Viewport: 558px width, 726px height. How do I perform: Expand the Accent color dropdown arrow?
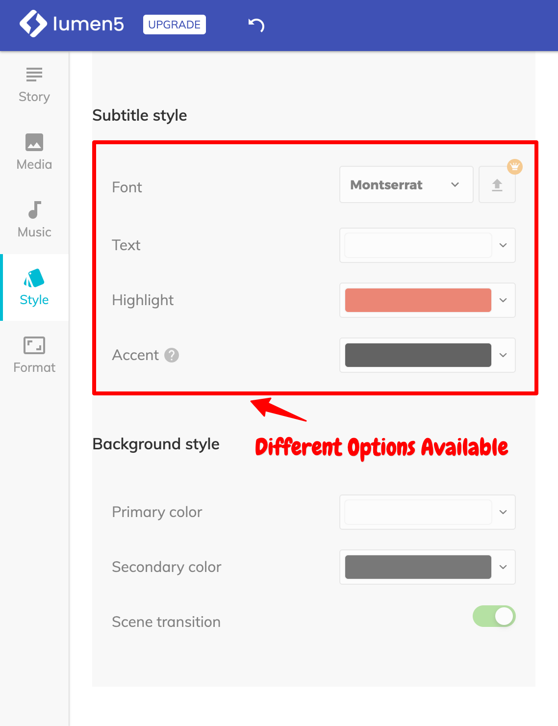click(x=503, y=355)
